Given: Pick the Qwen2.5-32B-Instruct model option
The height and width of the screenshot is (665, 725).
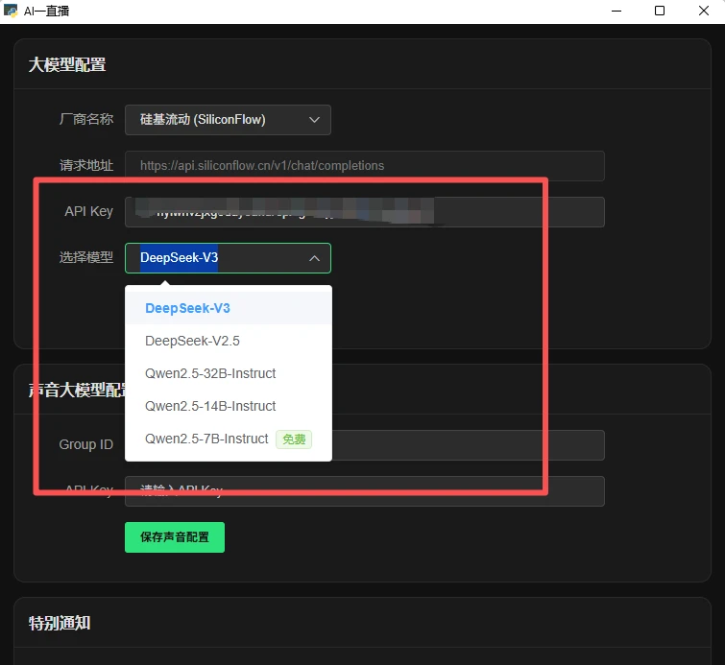Looking at the screenshot, I should coord(210,373).
